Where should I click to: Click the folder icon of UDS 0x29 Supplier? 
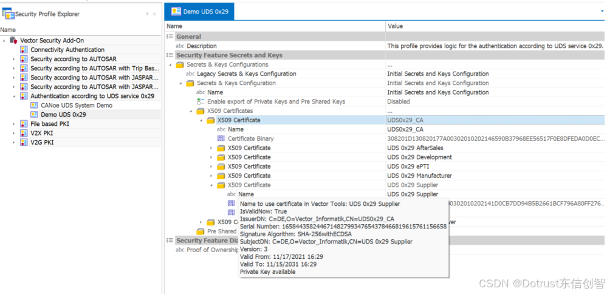click(221, 185)
